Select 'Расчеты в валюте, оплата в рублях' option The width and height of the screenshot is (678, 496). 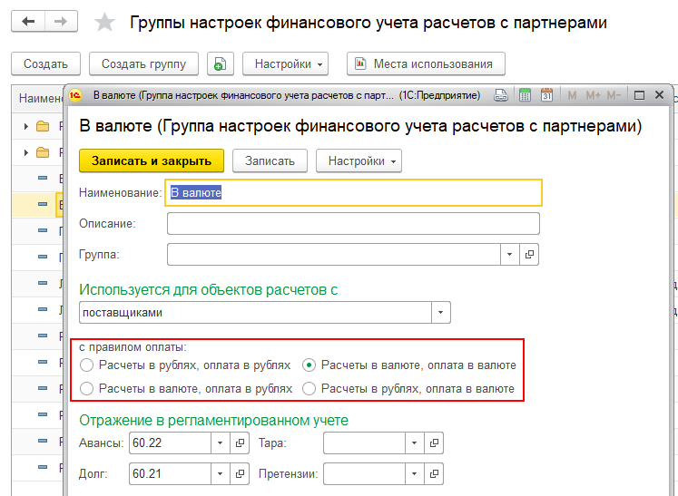87,389
